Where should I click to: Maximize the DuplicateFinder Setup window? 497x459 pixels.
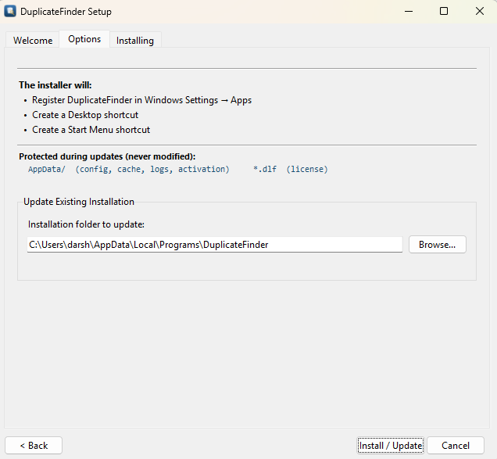point(444,12)
